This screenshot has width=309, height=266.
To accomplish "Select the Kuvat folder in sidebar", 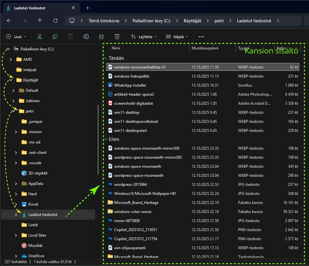I will (x=33, y=204).
